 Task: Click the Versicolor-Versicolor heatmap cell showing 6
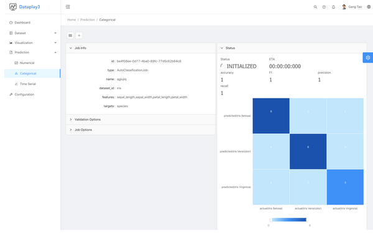pos(308,151)
